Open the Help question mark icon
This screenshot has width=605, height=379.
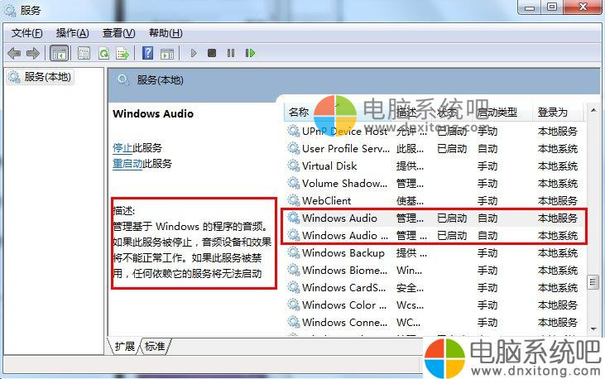(148, 53)
